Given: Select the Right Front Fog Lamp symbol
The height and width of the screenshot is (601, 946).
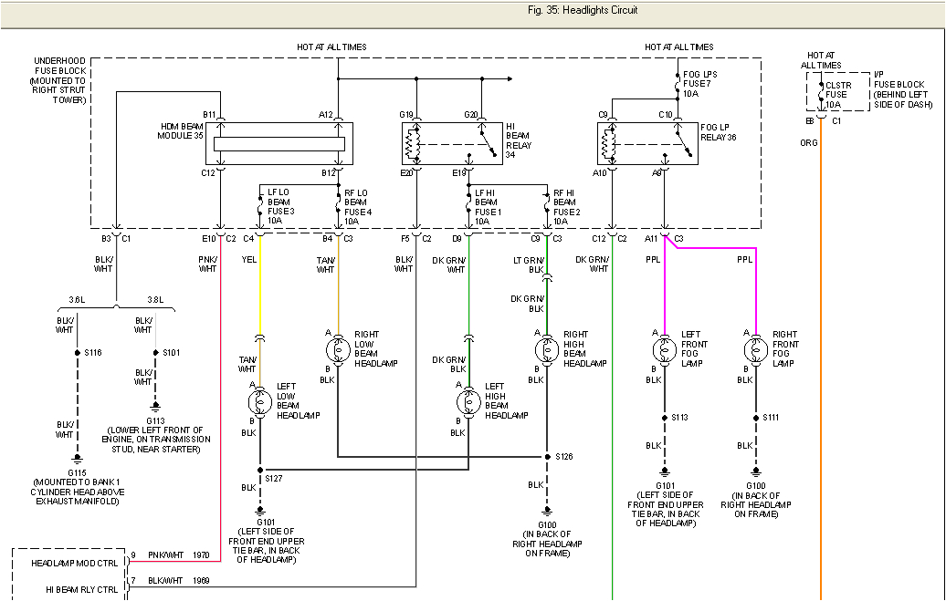Looking at the screenshot, I should click(x=756, y=349).
